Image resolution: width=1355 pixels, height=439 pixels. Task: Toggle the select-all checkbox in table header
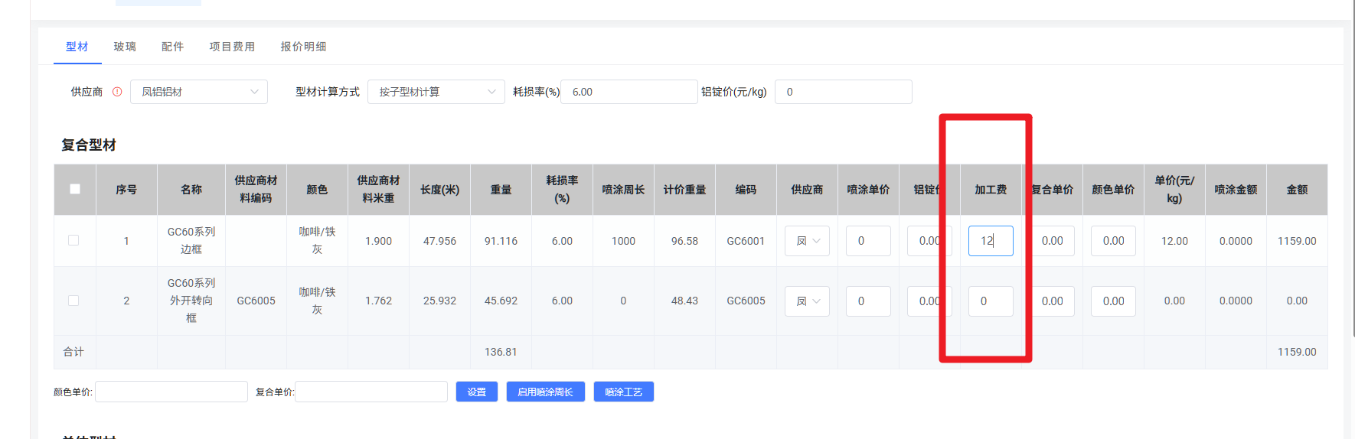pos(75,189)
